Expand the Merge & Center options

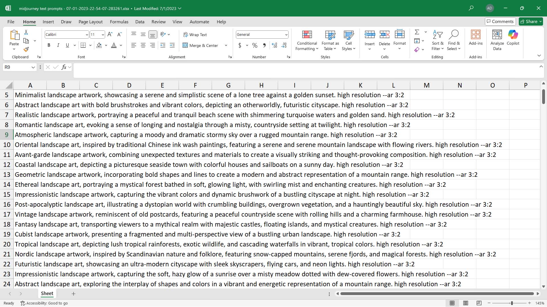pos(226,45)
